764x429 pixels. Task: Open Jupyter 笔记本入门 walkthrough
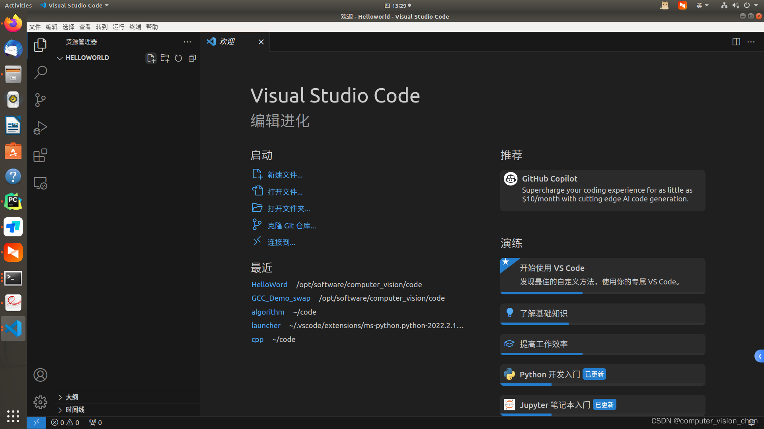[x=602, y=405]
